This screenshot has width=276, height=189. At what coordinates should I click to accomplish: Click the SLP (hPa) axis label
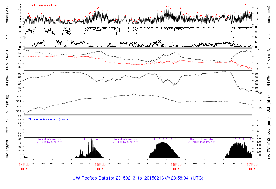(268, 104)
